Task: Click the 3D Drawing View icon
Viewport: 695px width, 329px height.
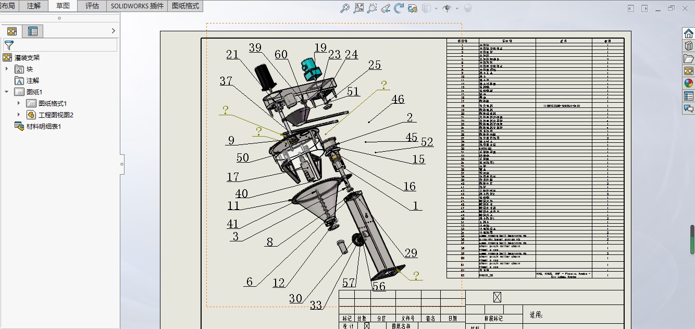Action: [413, 8]
